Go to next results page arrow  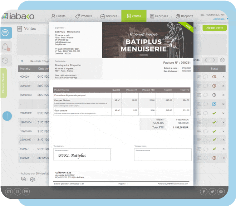click(214, 60)
